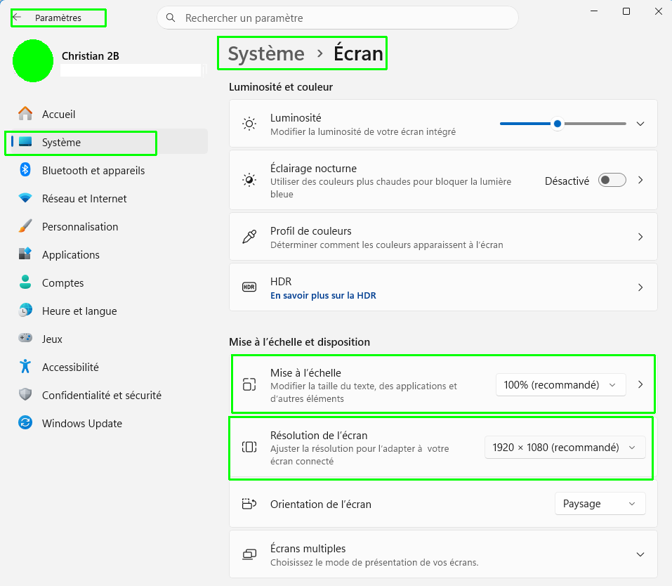Go to Bluetooth et appareils
672x586 pixels.
(x=106, y=170)
